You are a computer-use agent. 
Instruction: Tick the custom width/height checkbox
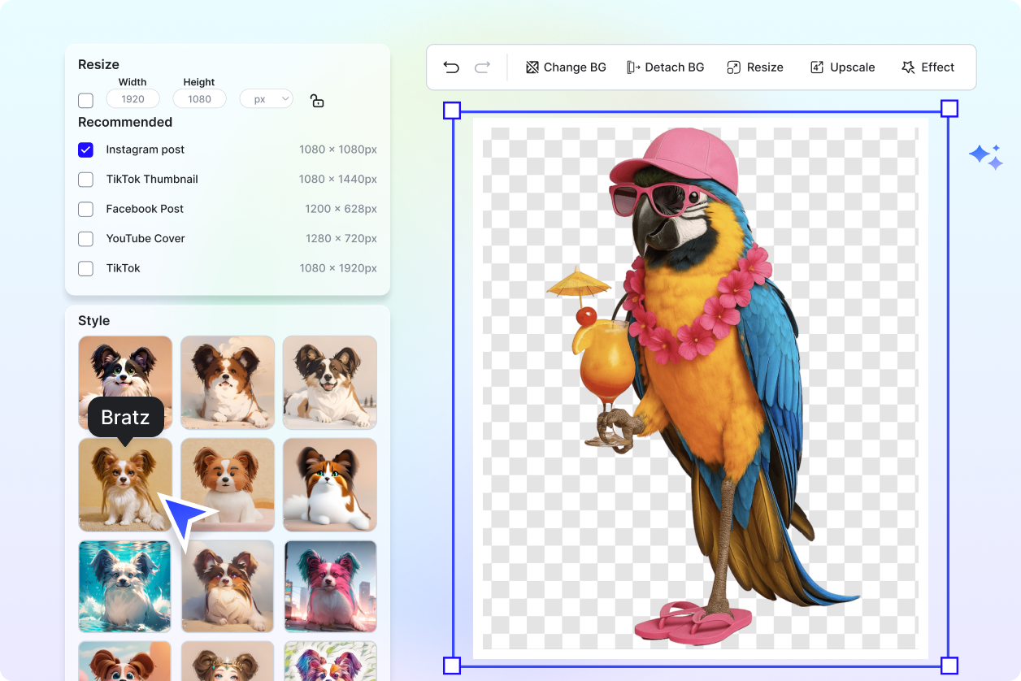point(85,101)
